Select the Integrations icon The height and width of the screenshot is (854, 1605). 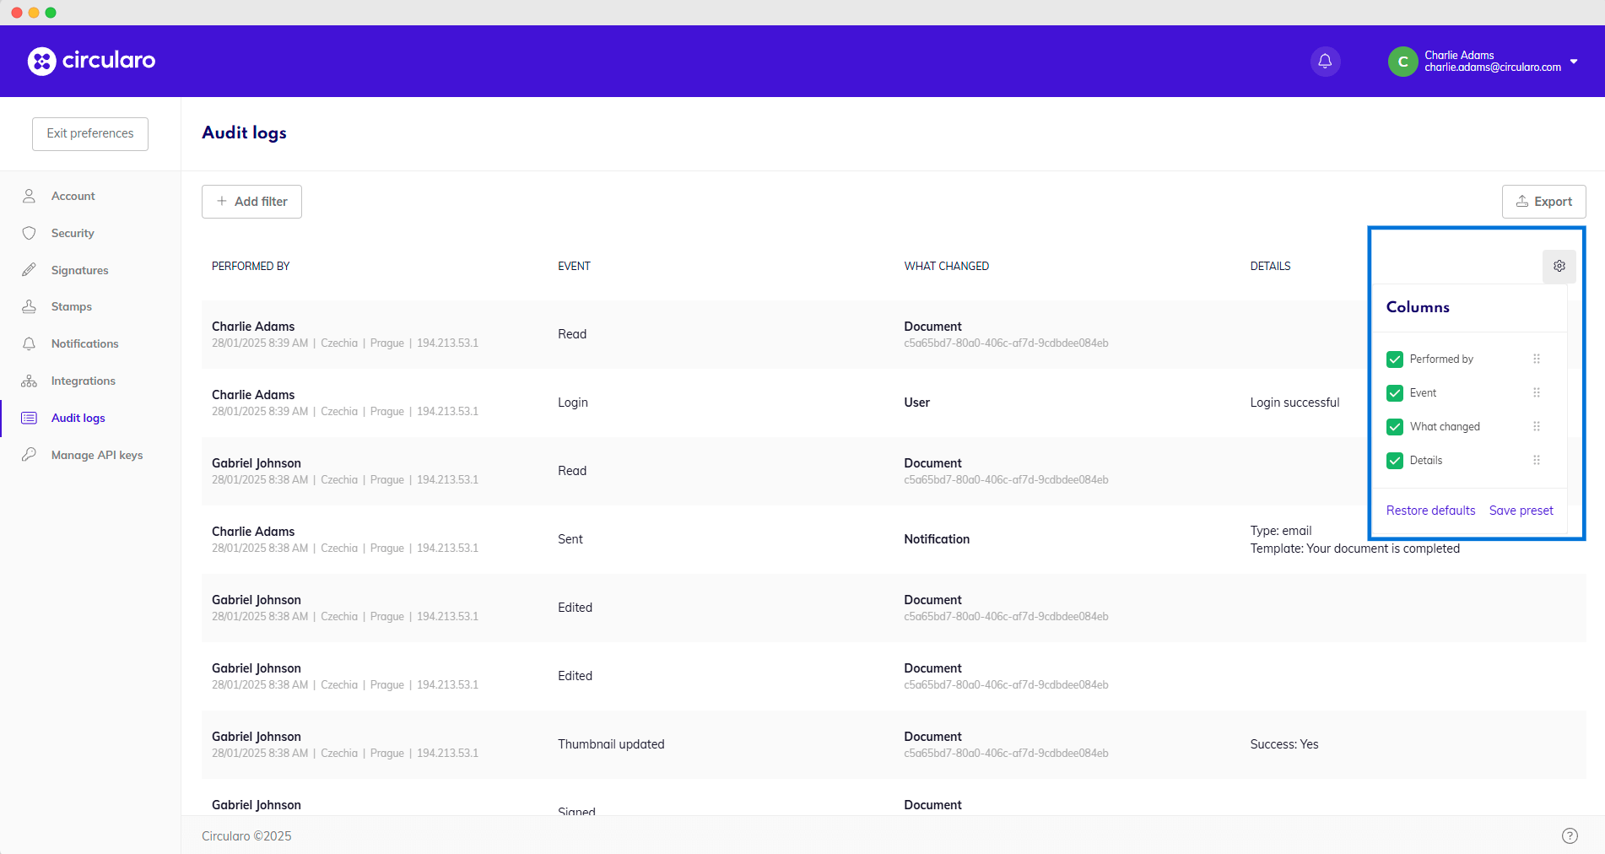point(29,380)
